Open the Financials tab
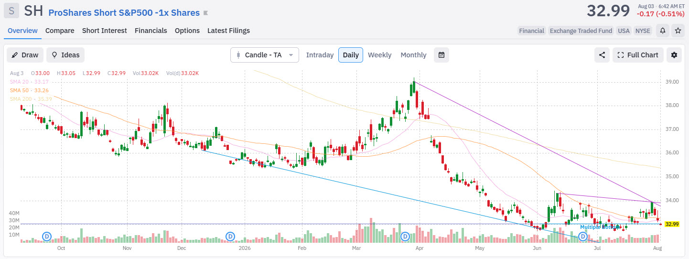 pyautogui.click(x=151, y=31)
